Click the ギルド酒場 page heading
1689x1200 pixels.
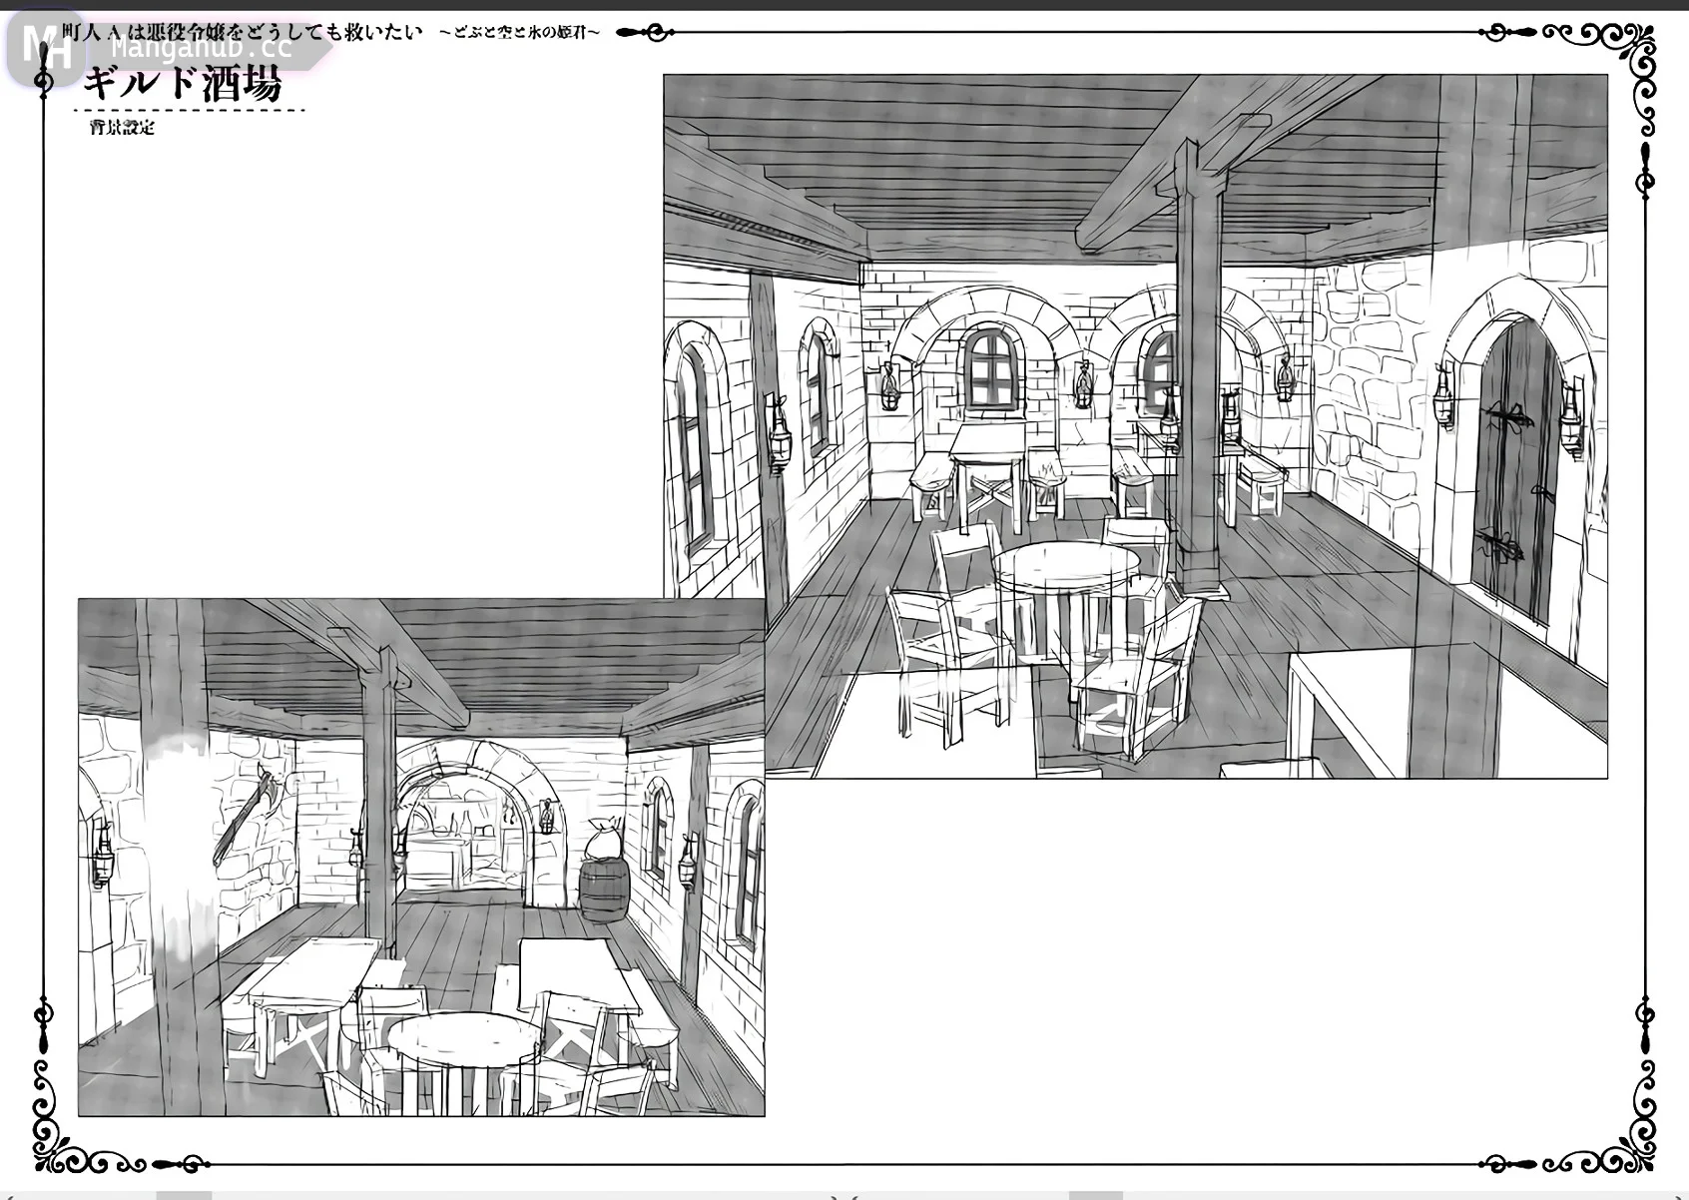pos(183,85)
